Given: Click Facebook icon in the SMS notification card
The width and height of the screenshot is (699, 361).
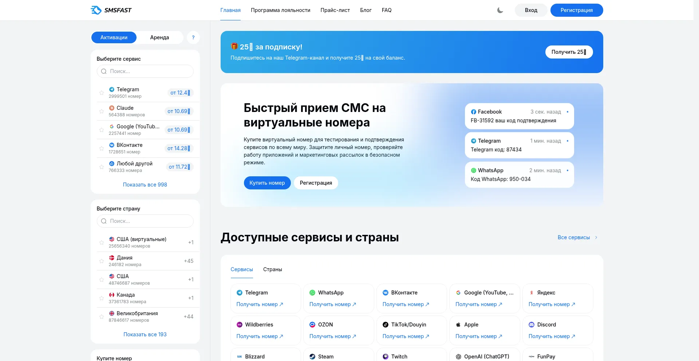Looking at the screenshot, I should tap(474, 112).
